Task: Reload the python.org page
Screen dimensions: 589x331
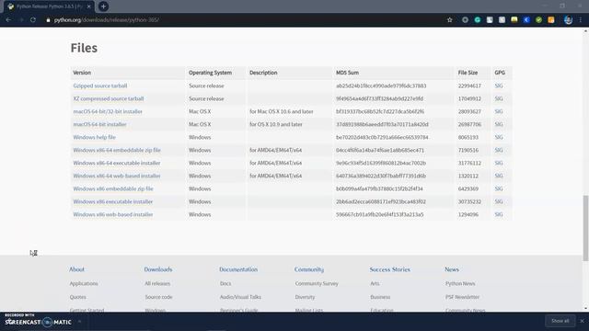Action: [33, 20]
